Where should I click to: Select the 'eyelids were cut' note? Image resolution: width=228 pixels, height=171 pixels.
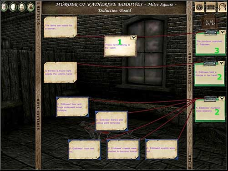(162, 150)
